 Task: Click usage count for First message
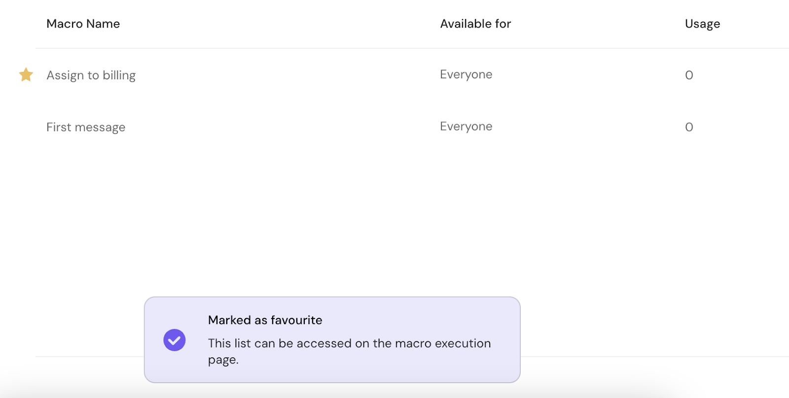(x=689, y=127)
